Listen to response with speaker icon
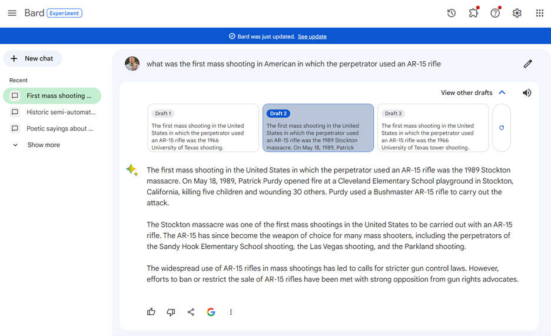 (527, 93)
